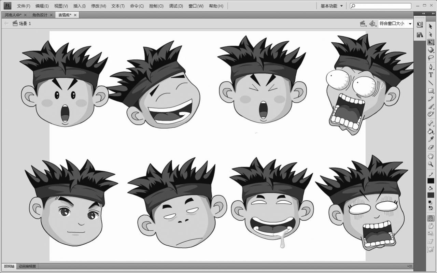Select the Deco tool

[x=431, y=114]
